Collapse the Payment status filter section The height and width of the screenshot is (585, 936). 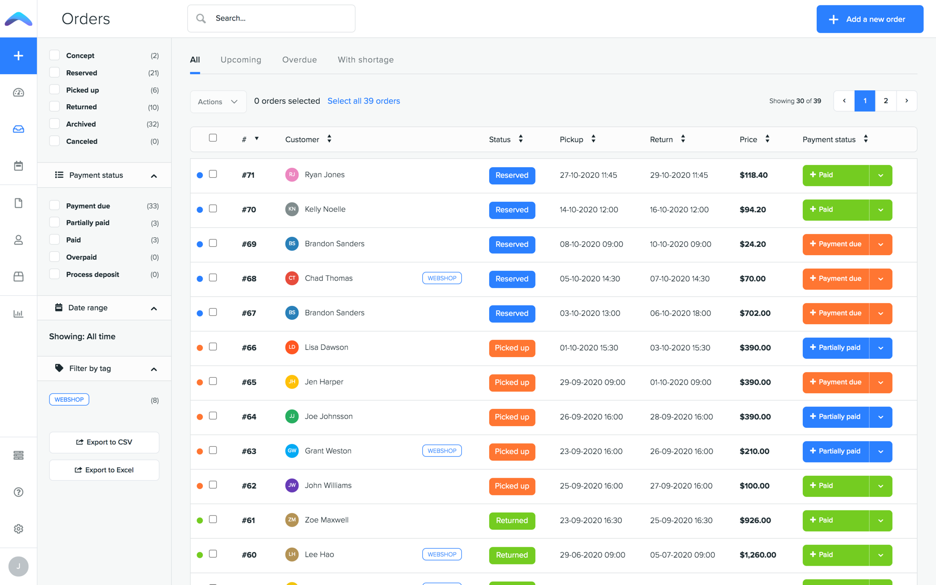[x=154, y=175]
